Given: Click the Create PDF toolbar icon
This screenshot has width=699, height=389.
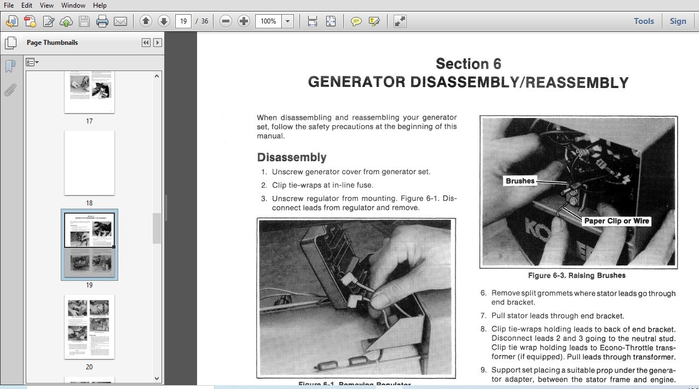Looking at the screenshot, I should 30,21.
